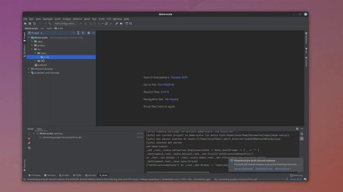Open the Navigate menu
Viewport: 343px width, 192px height.
click(48, 19)
